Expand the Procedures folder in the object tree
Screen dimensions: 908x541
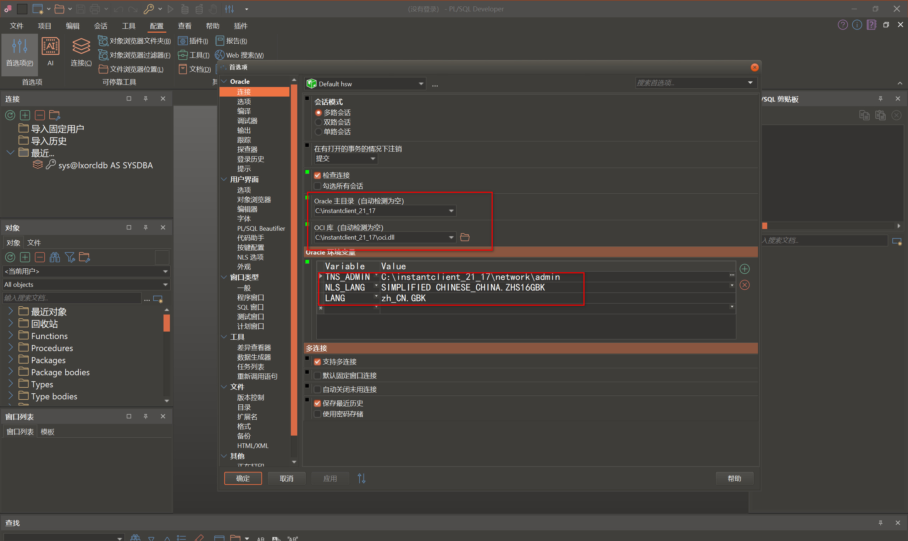pyautogui.click(x=11, y=348)
